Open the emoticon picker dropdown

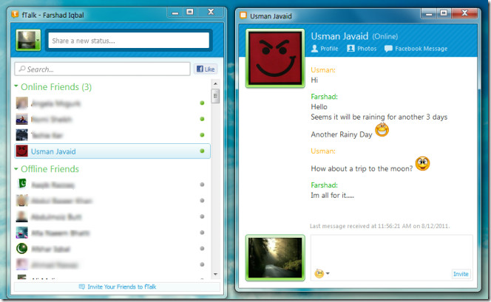(322, 273)
